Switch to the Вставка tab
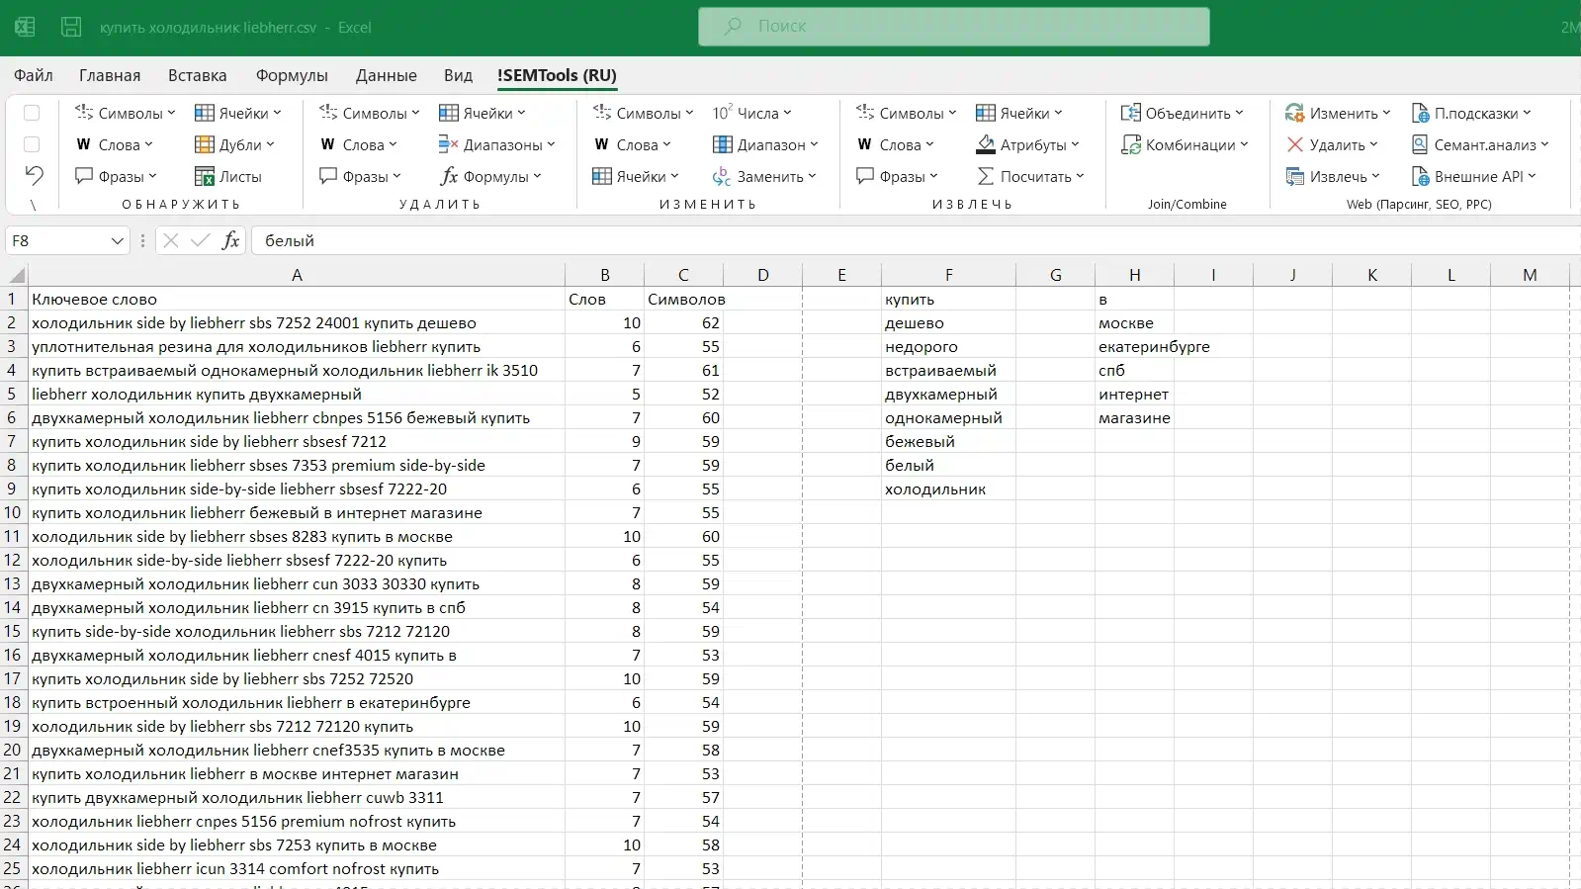 [197, 75]
